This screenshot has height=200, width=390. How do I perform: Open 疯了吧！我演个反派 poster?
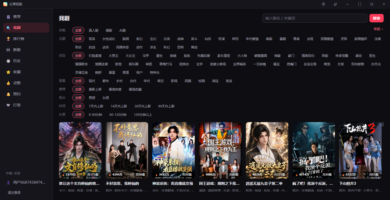(x=314, y=150)
